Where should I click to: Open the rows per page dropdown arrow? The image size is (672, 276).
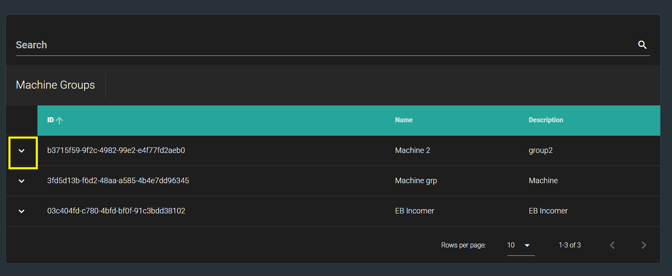527,245
